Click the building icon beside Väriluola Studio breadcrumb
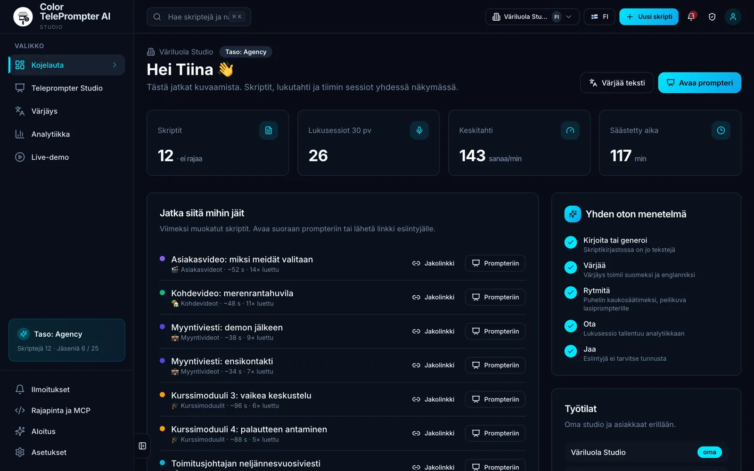This screenshot has width=754, height=471. (x=151, y=52)
